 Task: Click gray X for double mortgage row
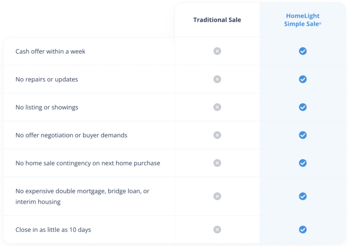coord(217,196)
